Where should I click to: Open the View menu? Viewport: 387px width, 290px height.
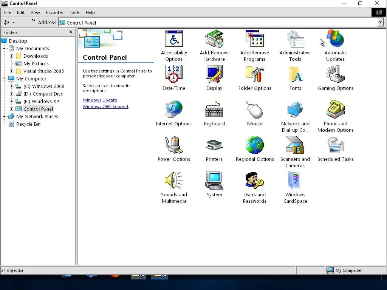pos(35,12)
